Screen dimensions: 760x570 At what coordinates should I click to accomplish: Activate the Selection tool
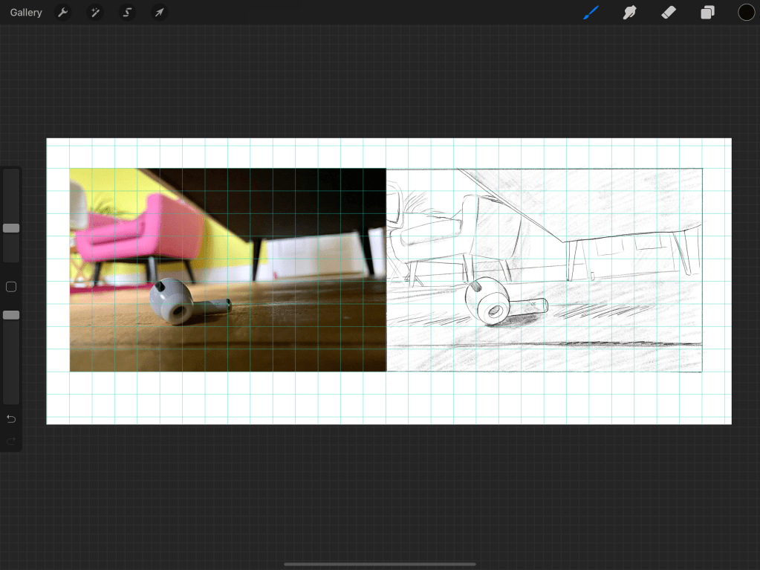[x=127, y=13]
